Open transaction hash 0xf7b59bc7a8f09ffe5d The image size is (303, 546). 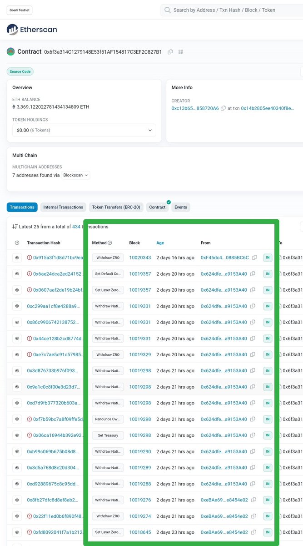58,419
